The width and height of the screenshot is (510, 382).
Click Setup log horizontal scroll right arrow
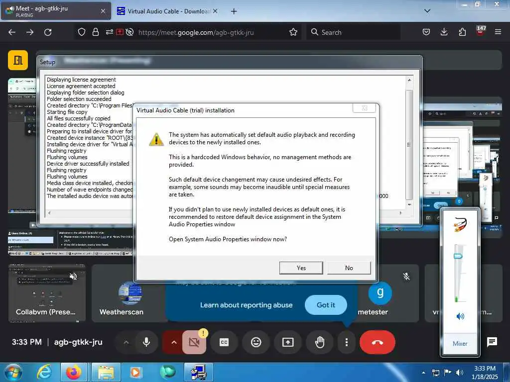(400, 213)
